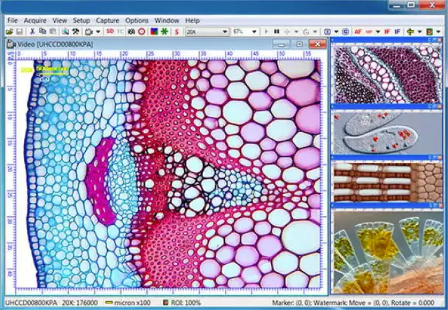This screenshot has height=310, width=448.
Task: Expand the arrow next to crosshair icon
Action: click(296, 31)
